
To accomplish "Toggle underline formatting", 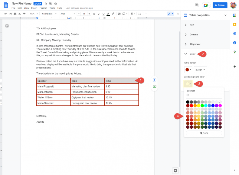I will [103, 14].
